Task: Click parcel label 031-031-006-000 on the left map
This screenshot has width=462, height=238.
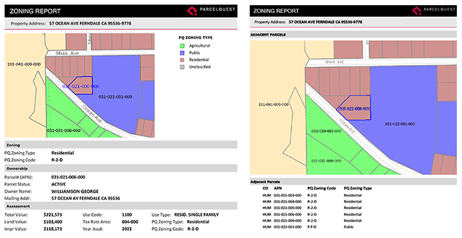Action: tap(63, 130)
